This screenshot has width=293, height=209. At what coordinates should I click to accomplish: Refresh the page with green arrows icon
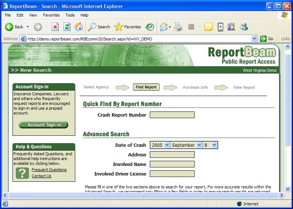click(67, 27)
